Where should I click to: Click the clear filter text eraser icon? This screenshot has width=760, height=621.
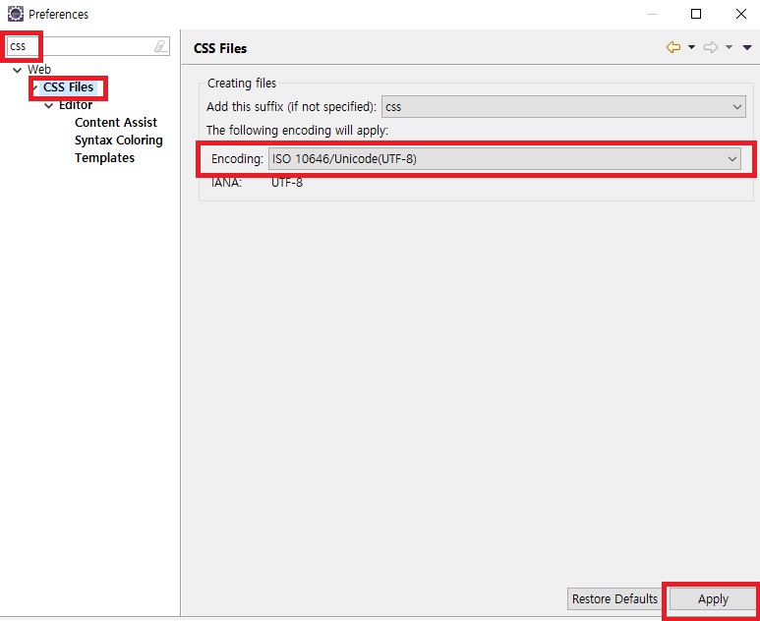pyautogui.click(x=160, y=46)
